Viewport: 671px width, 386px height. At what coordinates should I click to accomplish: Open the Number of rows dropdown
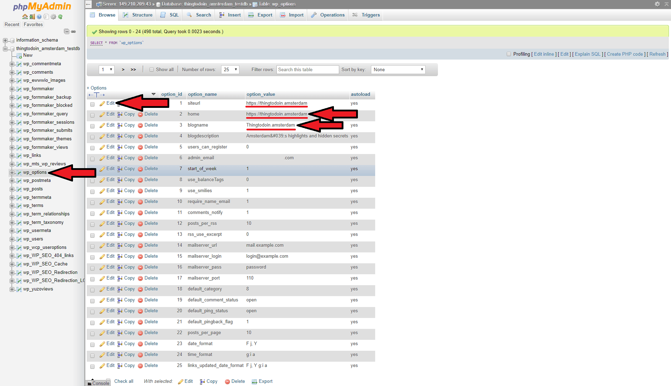coord(230,70)
